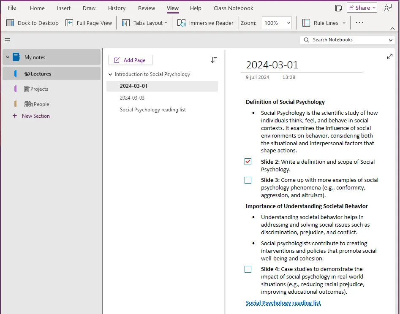The width and height of the screenshot is (400, 314).
Task: Select the Projects section
Action: (39, 89)
